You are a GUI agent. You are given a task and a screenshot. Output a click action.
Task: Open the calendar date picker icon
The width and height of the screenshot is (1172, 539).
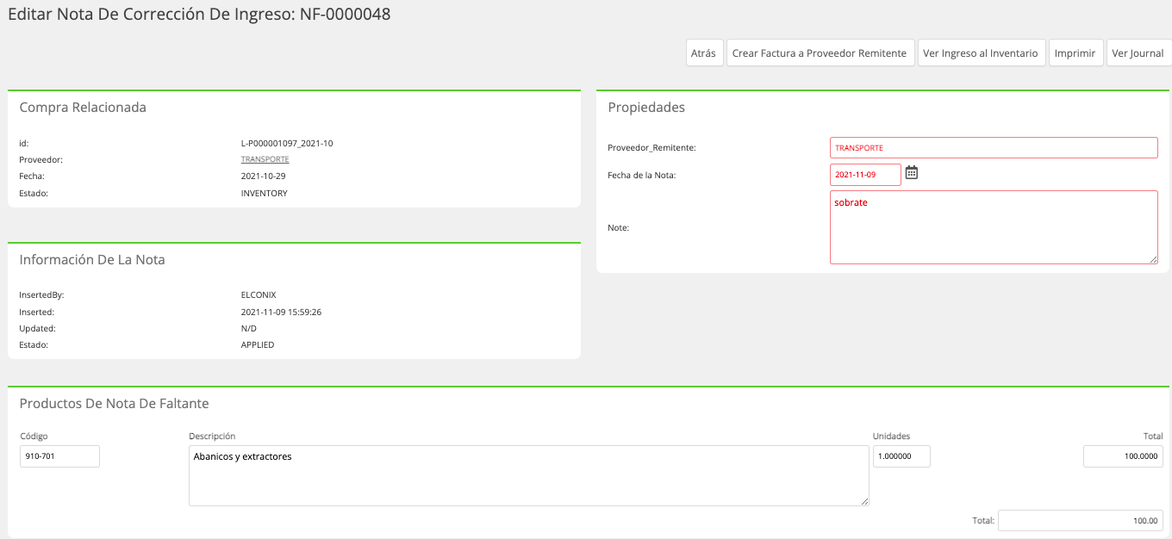(x=912, y=173)
